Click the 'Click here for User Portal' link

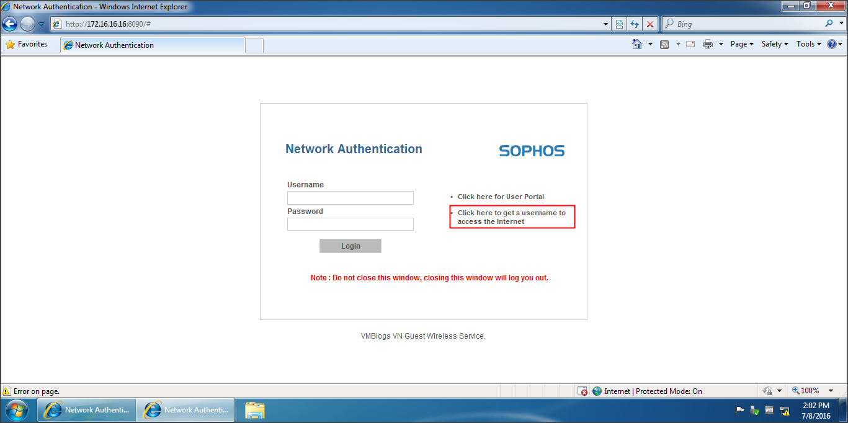click(501, 197)
